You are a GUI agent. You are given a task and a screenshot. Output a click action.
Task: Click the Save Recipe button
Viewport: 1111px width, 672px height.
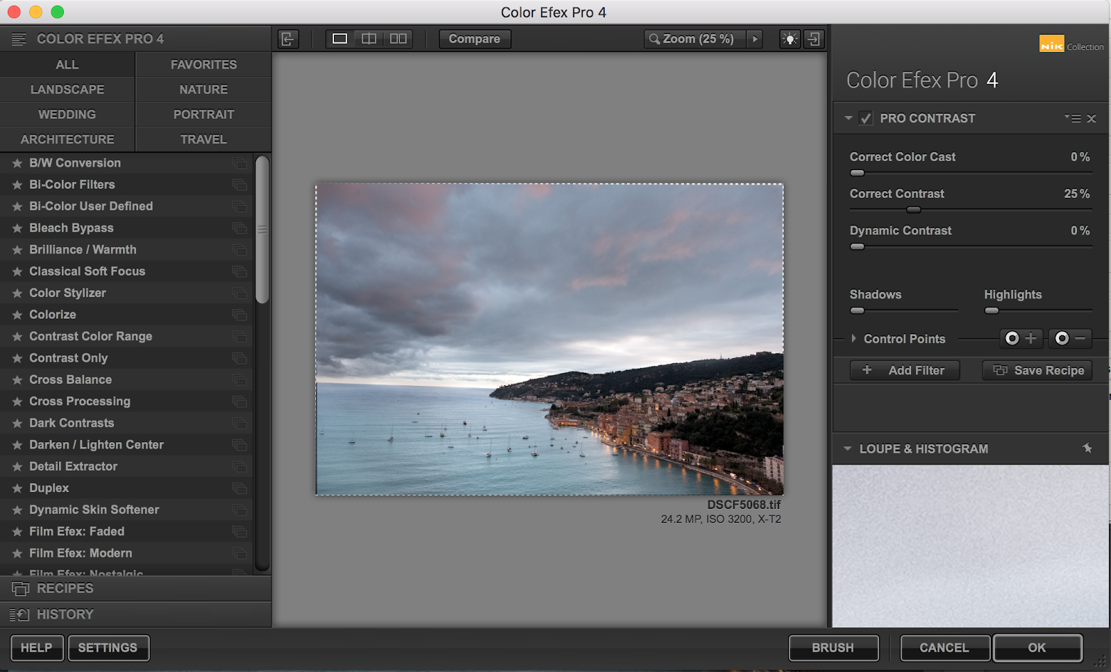[1037, 370]
